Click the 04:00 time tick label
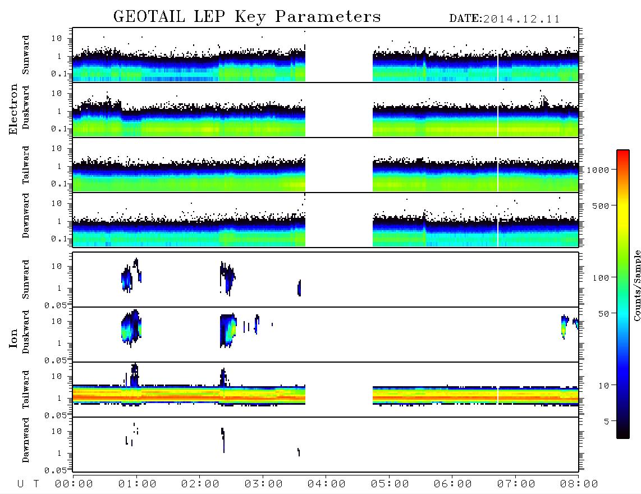This screenshot has width=641, height=494. [327, 484]
